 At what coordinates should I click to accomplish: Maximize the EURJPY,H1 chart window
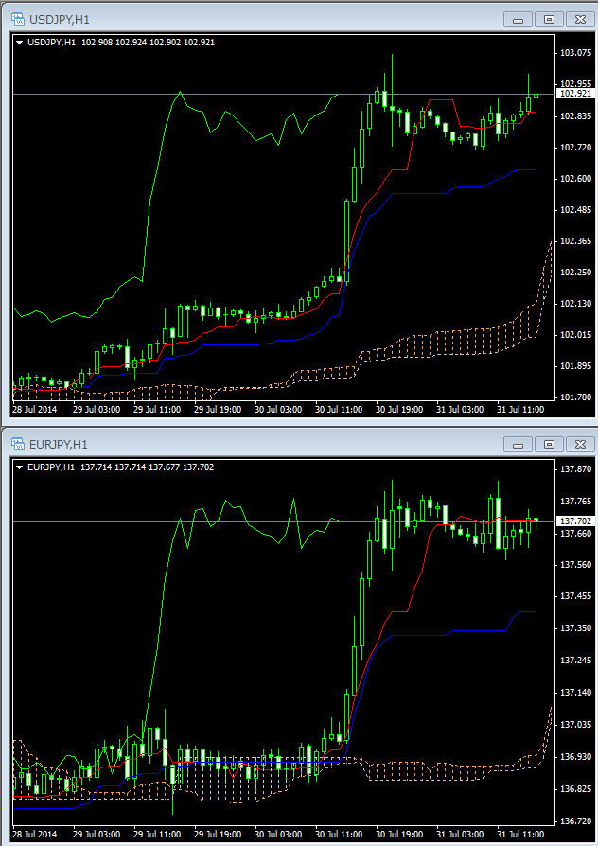click(x=549, y=444)
